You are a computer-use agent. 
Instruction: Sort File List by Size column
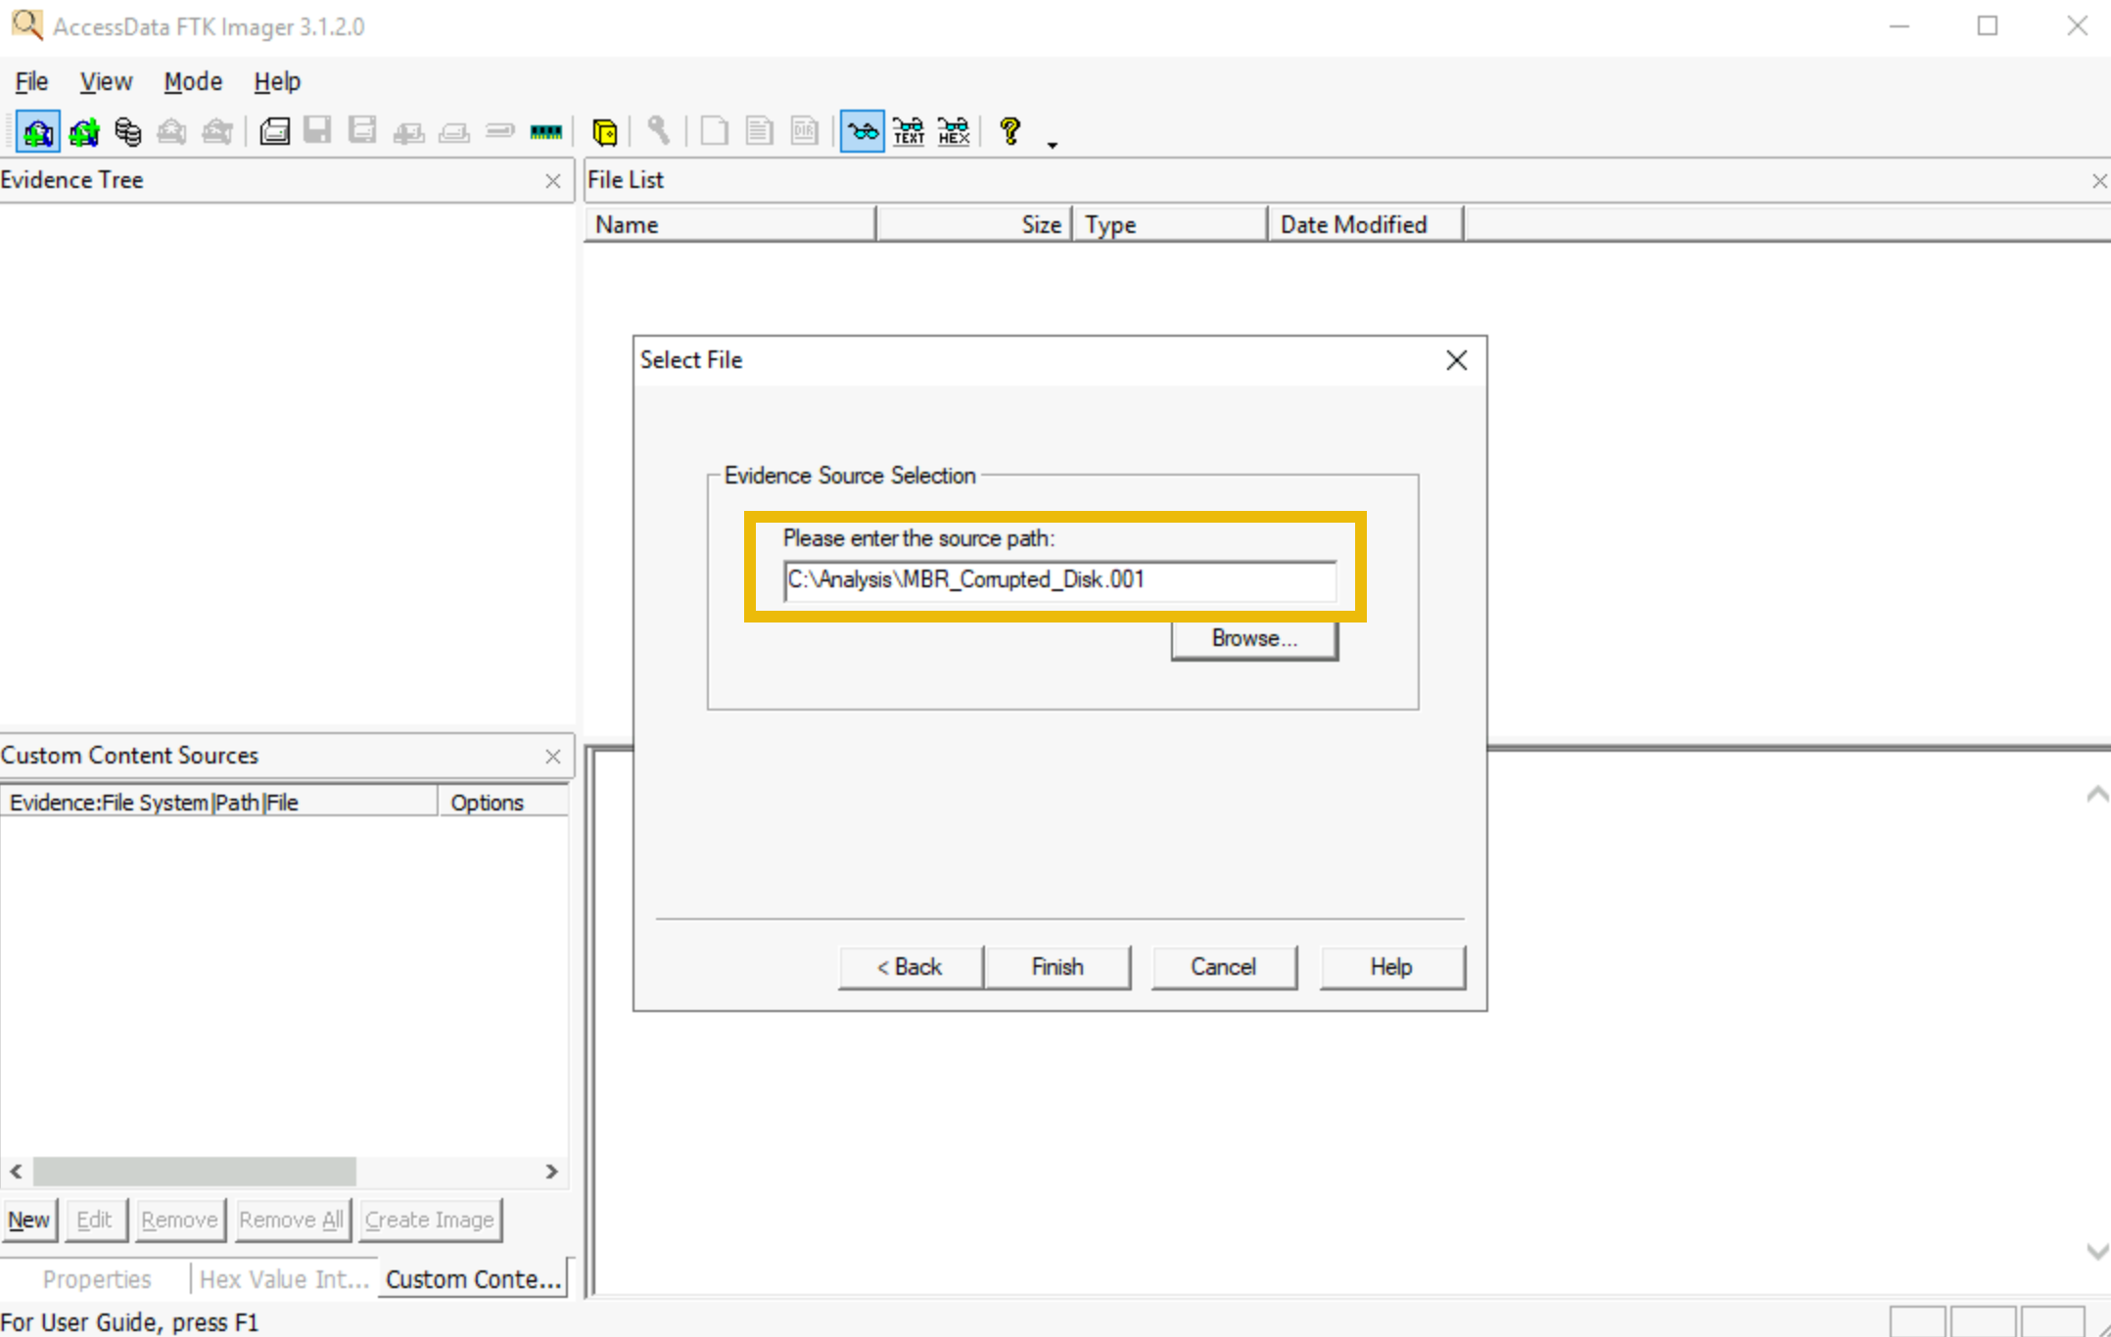(x=974, y=224)
